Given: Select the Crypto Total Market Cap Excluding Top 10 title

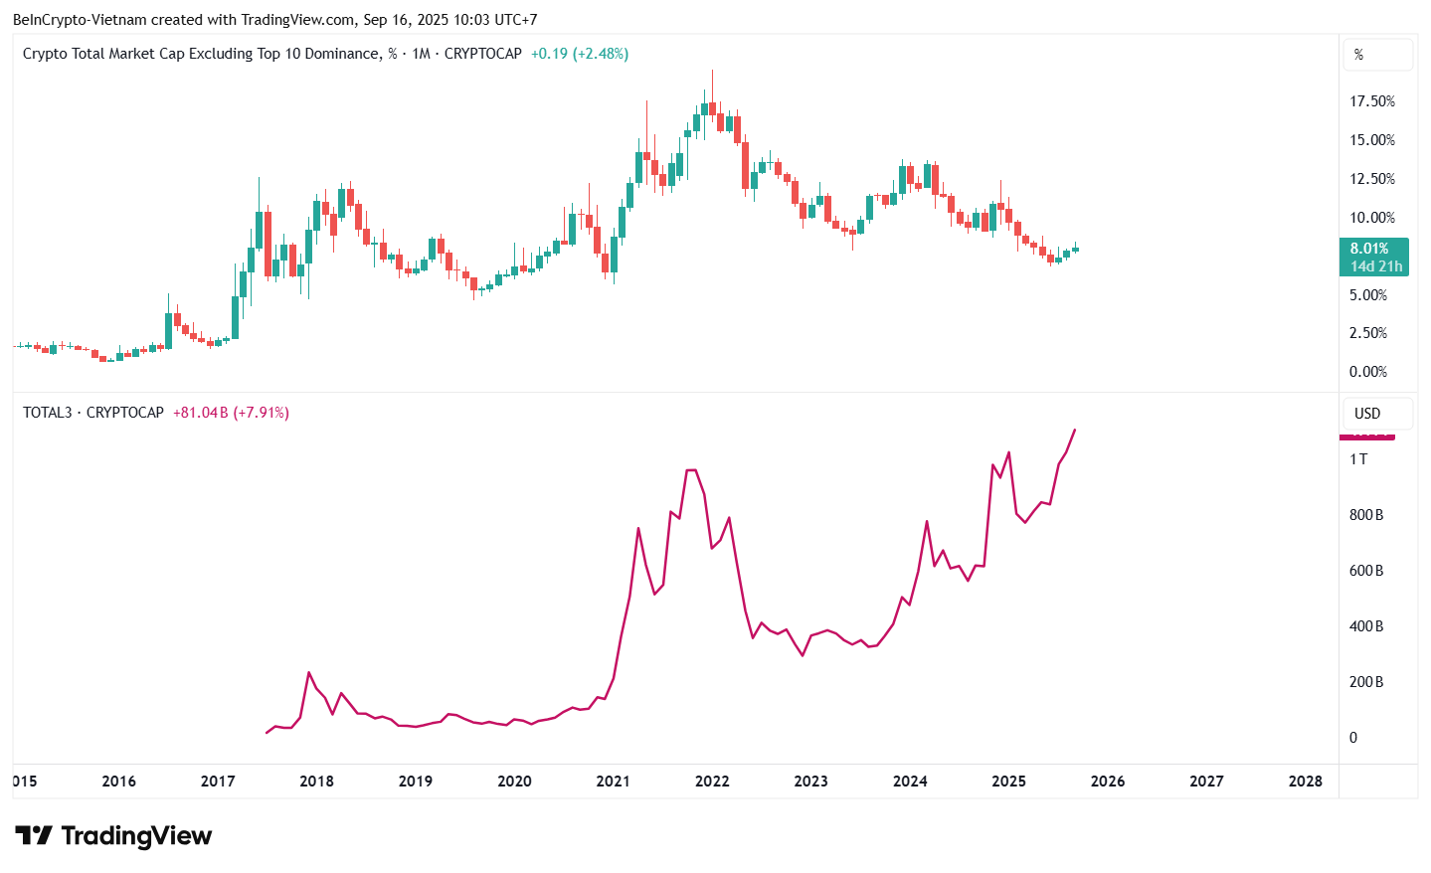Looking at the screenshot, I should click(201, 54).
